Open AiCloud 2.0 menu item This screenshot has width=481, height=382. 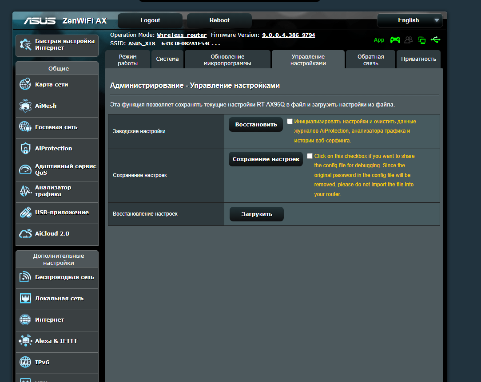57,234
